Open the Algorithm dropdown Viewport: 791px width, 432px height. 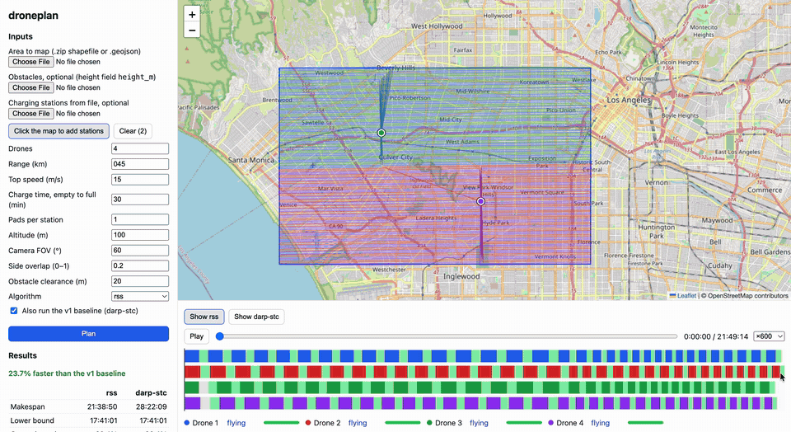(x=140, y=296)
